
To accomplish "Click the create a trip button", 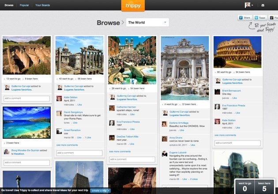I will click(x=100, y=190).
